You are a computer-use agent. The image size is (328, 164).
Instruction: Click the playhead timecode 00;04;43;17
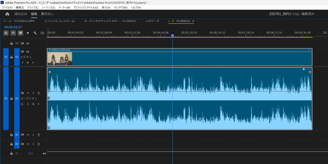click(x=13, y=27)
